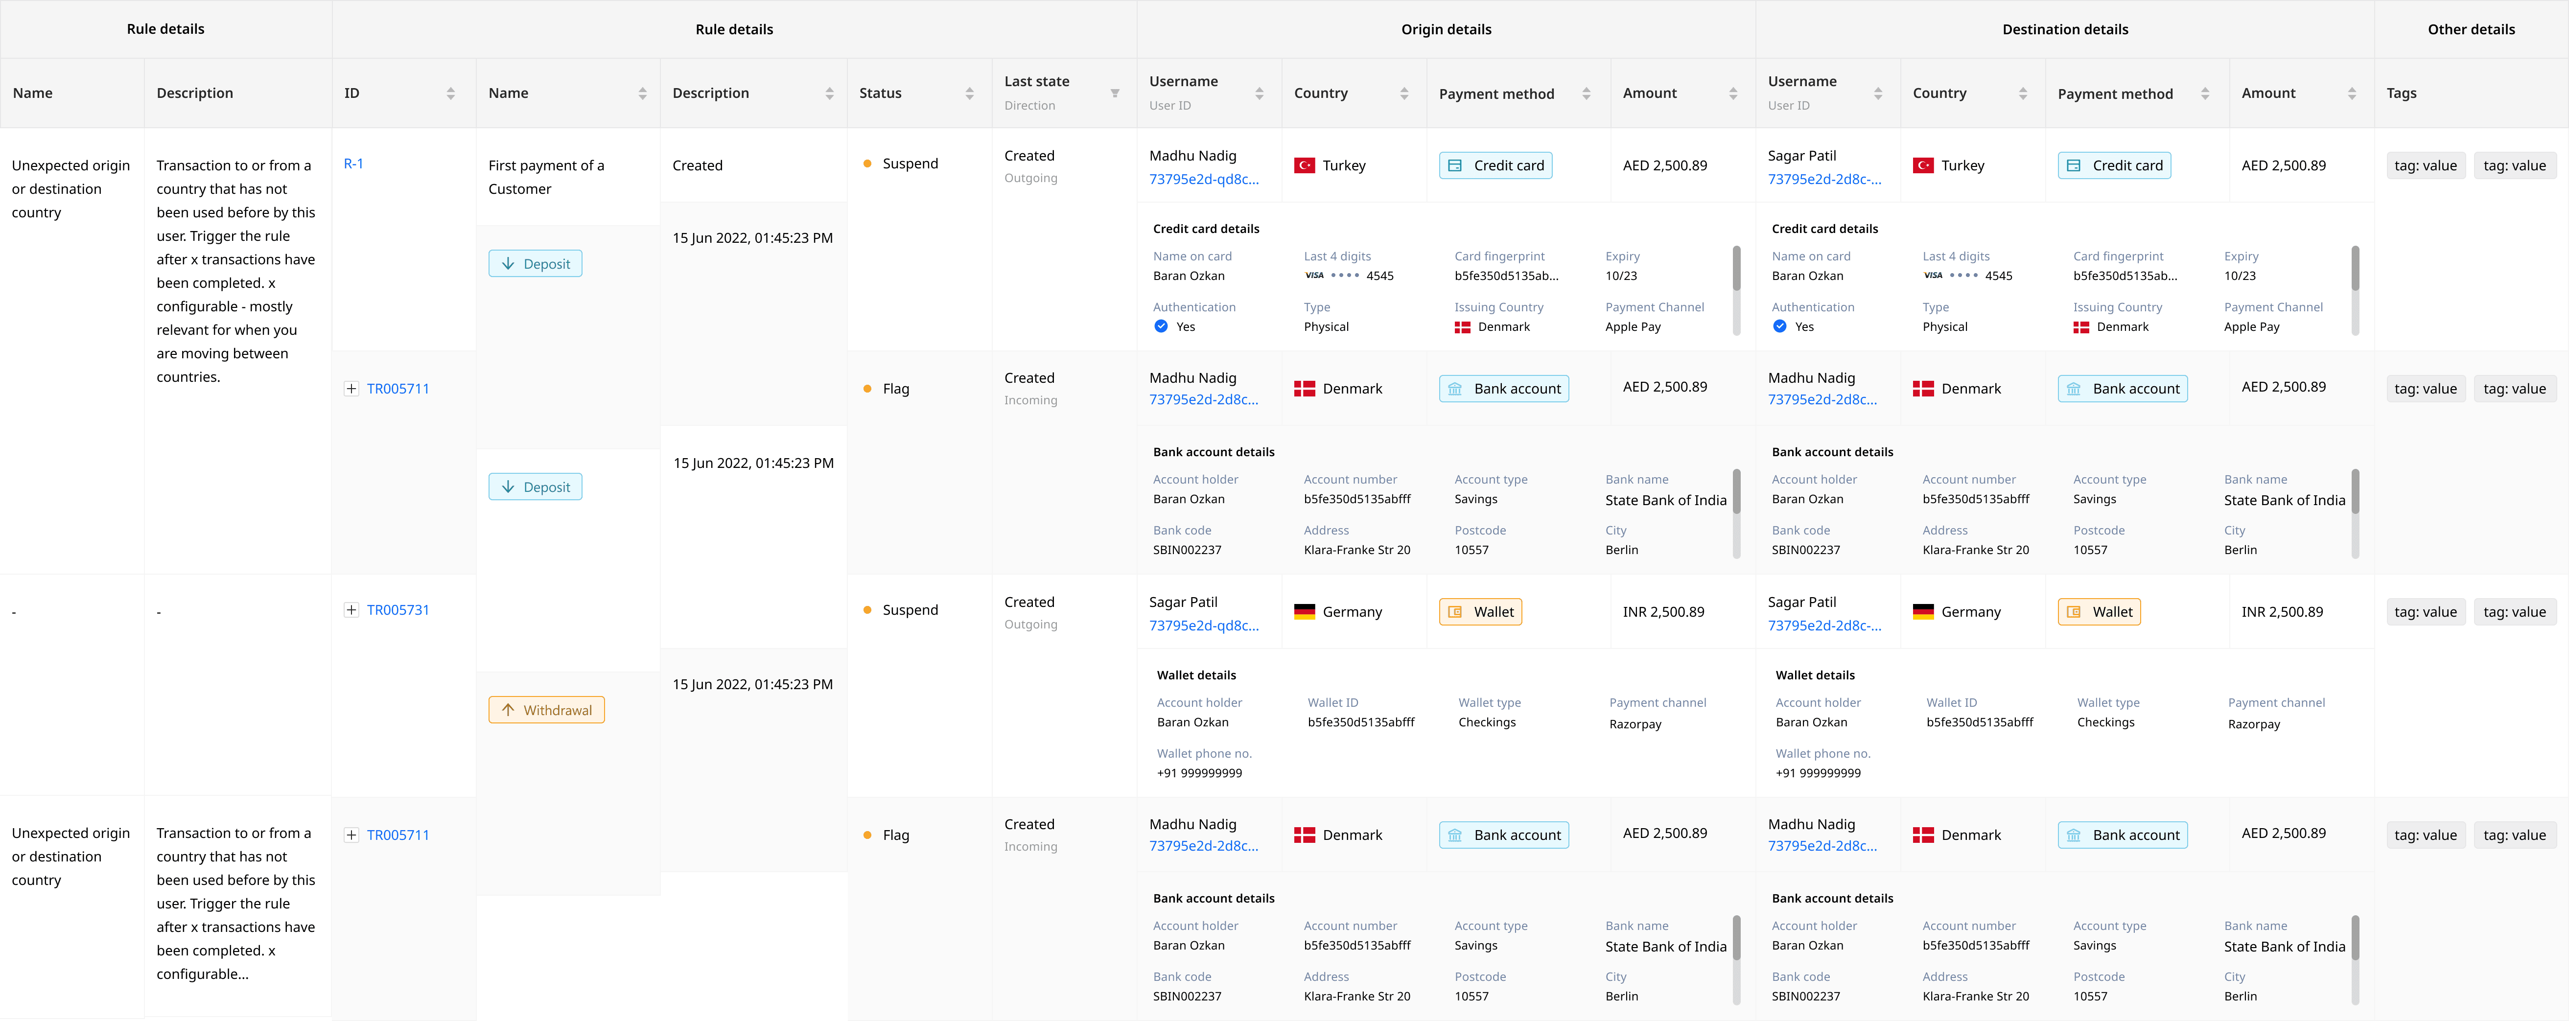Sort by rule ID column
Image resolution: width=2569 pixels, height=1021 pixels.
coord(451,93)
